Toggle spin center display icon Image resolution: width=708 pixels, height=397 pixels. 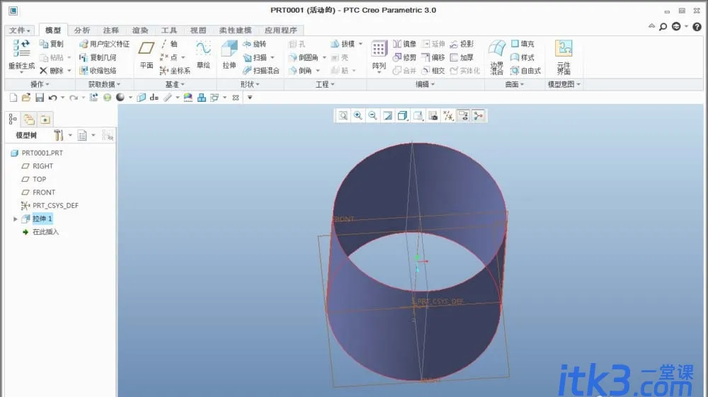tap(478, 116)
